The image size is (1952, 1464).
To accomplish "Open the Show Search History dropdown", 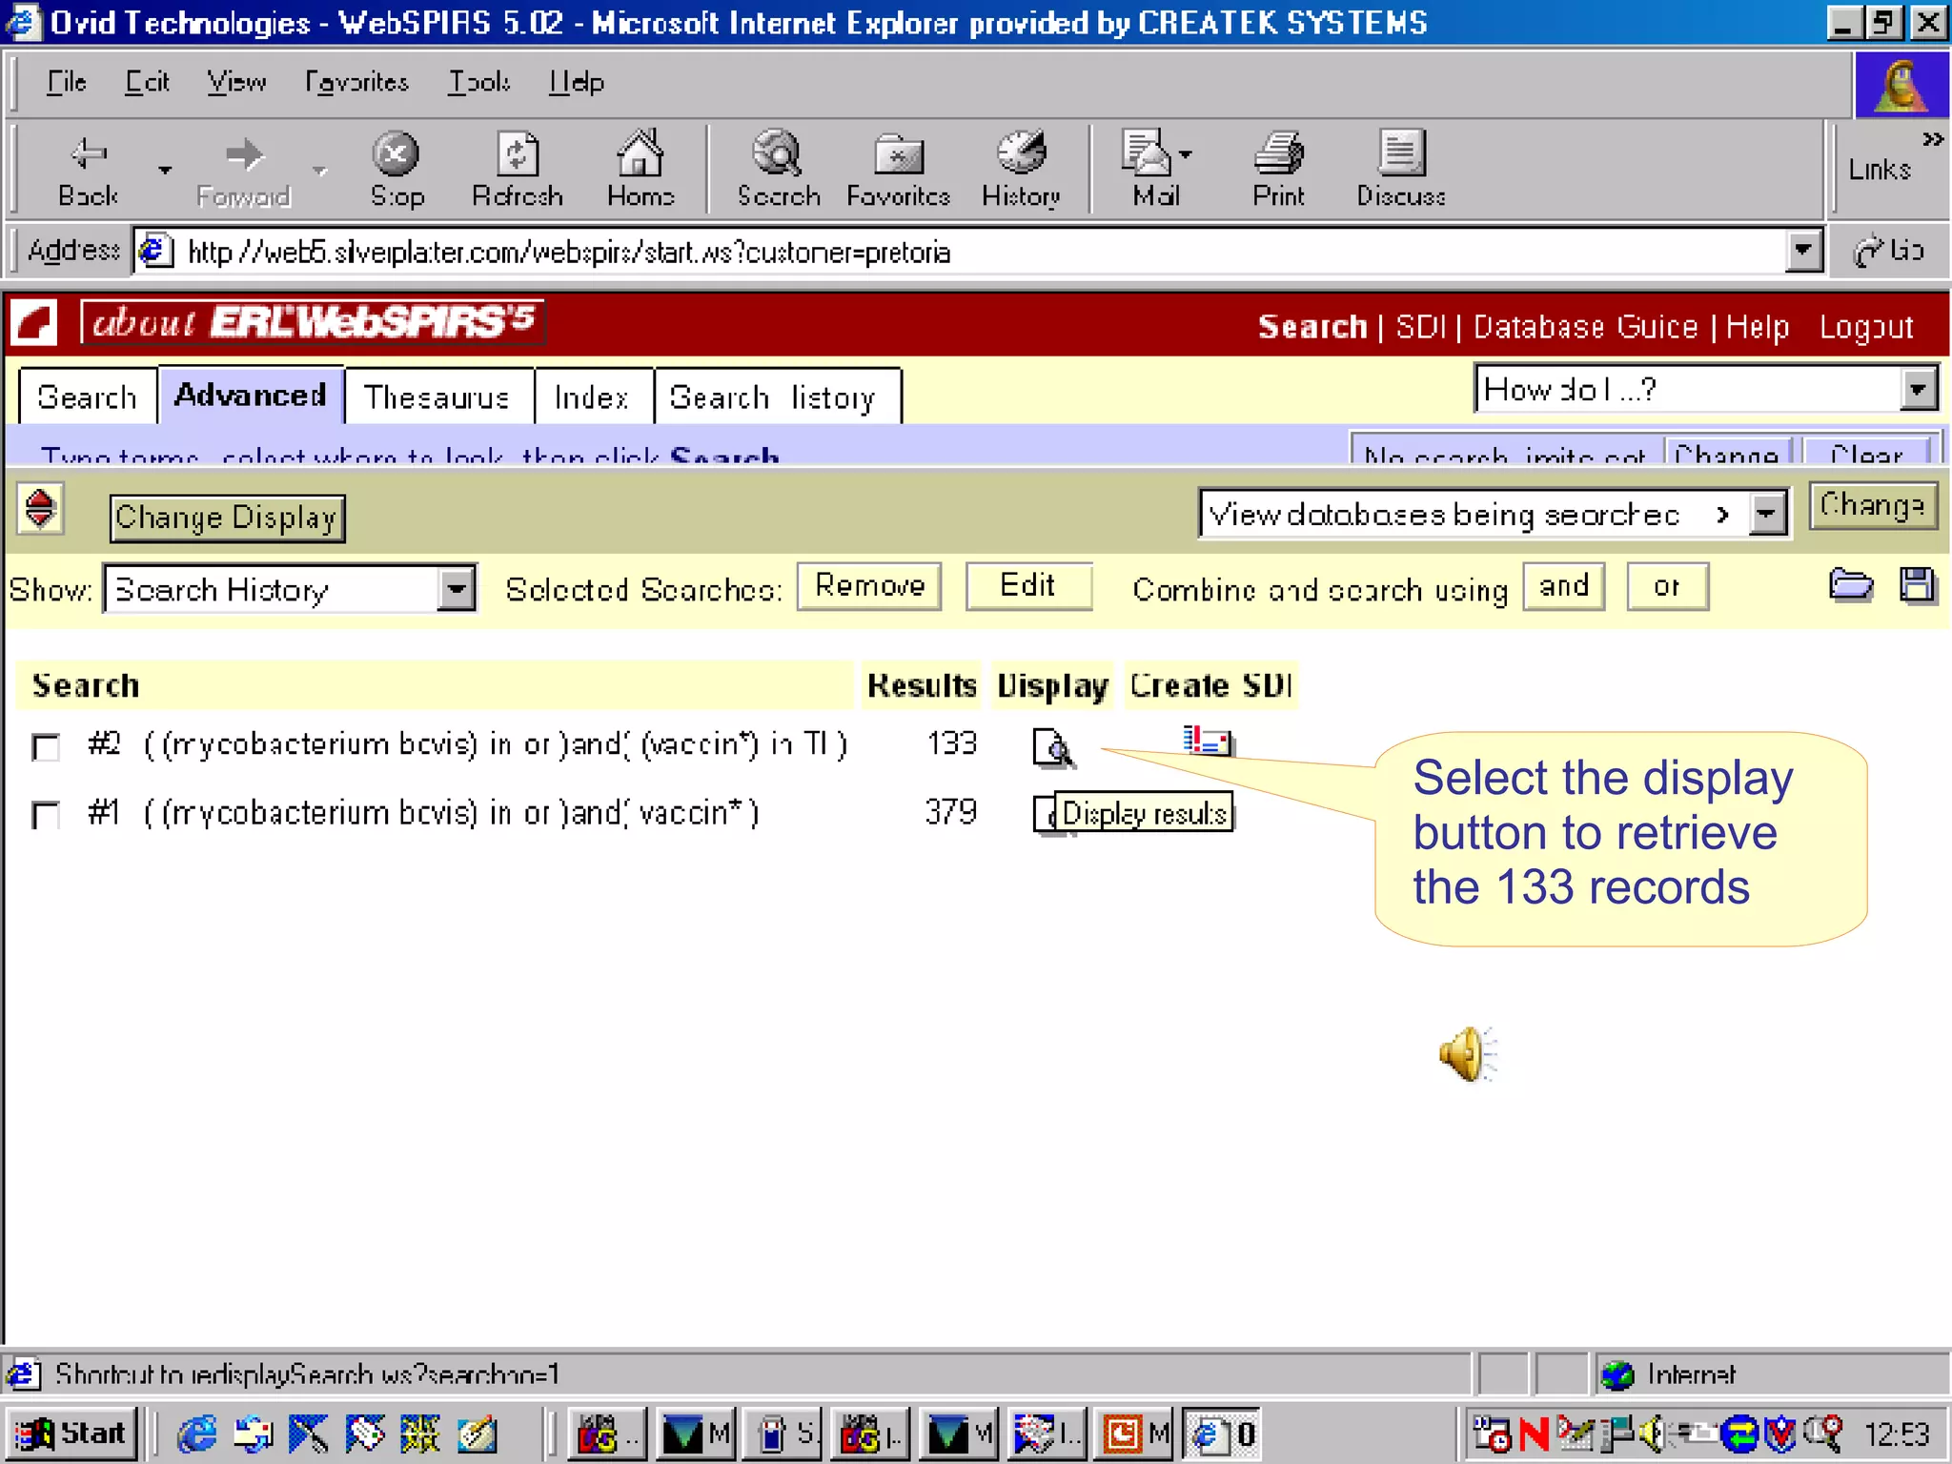I will (x=457, y=589).
